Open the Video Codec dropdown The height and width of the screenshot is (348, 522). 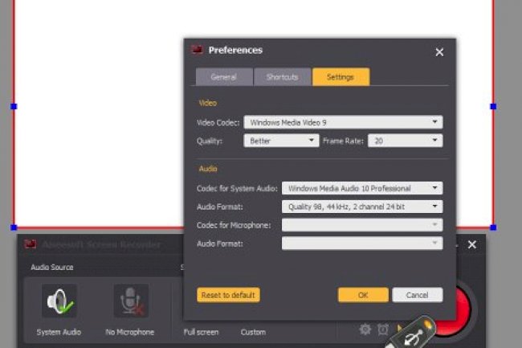pyautogui.click(x=343, y=122)
